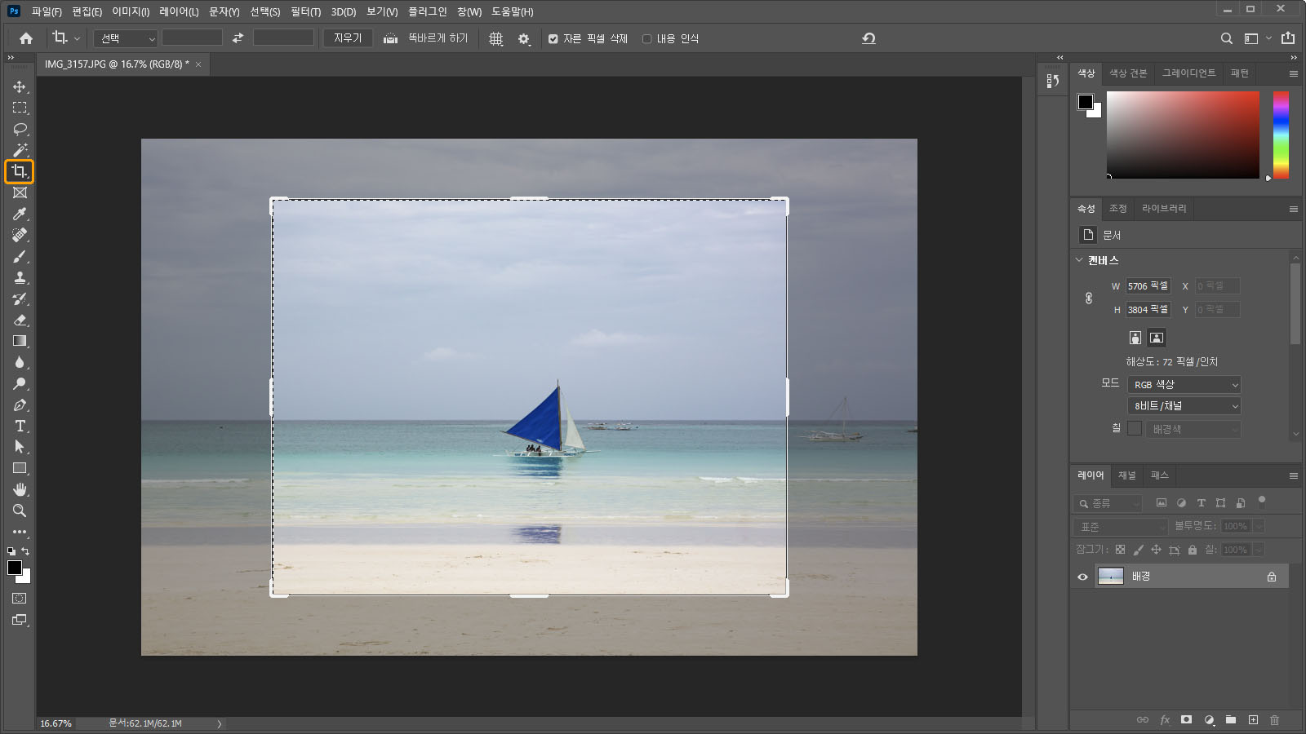Open the 8비트/채널 bit depth dropdown
This screenshot has height=734, width=1306.
pos(1184,405)
